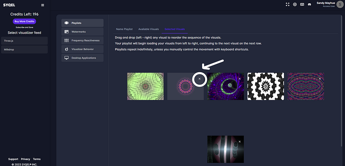Select the Three.js visualizer feed
345x166 pixels.
pyautogui.click(x=25, y=41)
